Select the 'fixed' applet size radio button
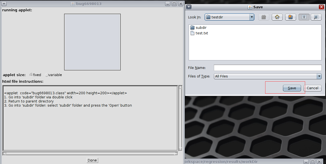 pyautogui.click(x=31, y=75)
